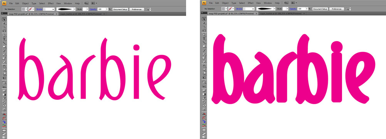Viewport: 386px width, 139px height.
Task: Open Stroke weight dropdown in right window
Action: 253,9
